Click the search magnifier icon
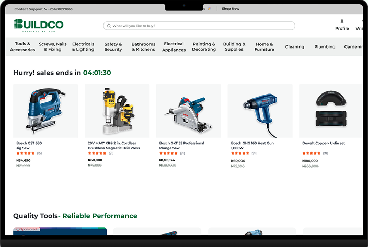Image resolution: width=368 pixels, height=248 pixels. point(109,26)
